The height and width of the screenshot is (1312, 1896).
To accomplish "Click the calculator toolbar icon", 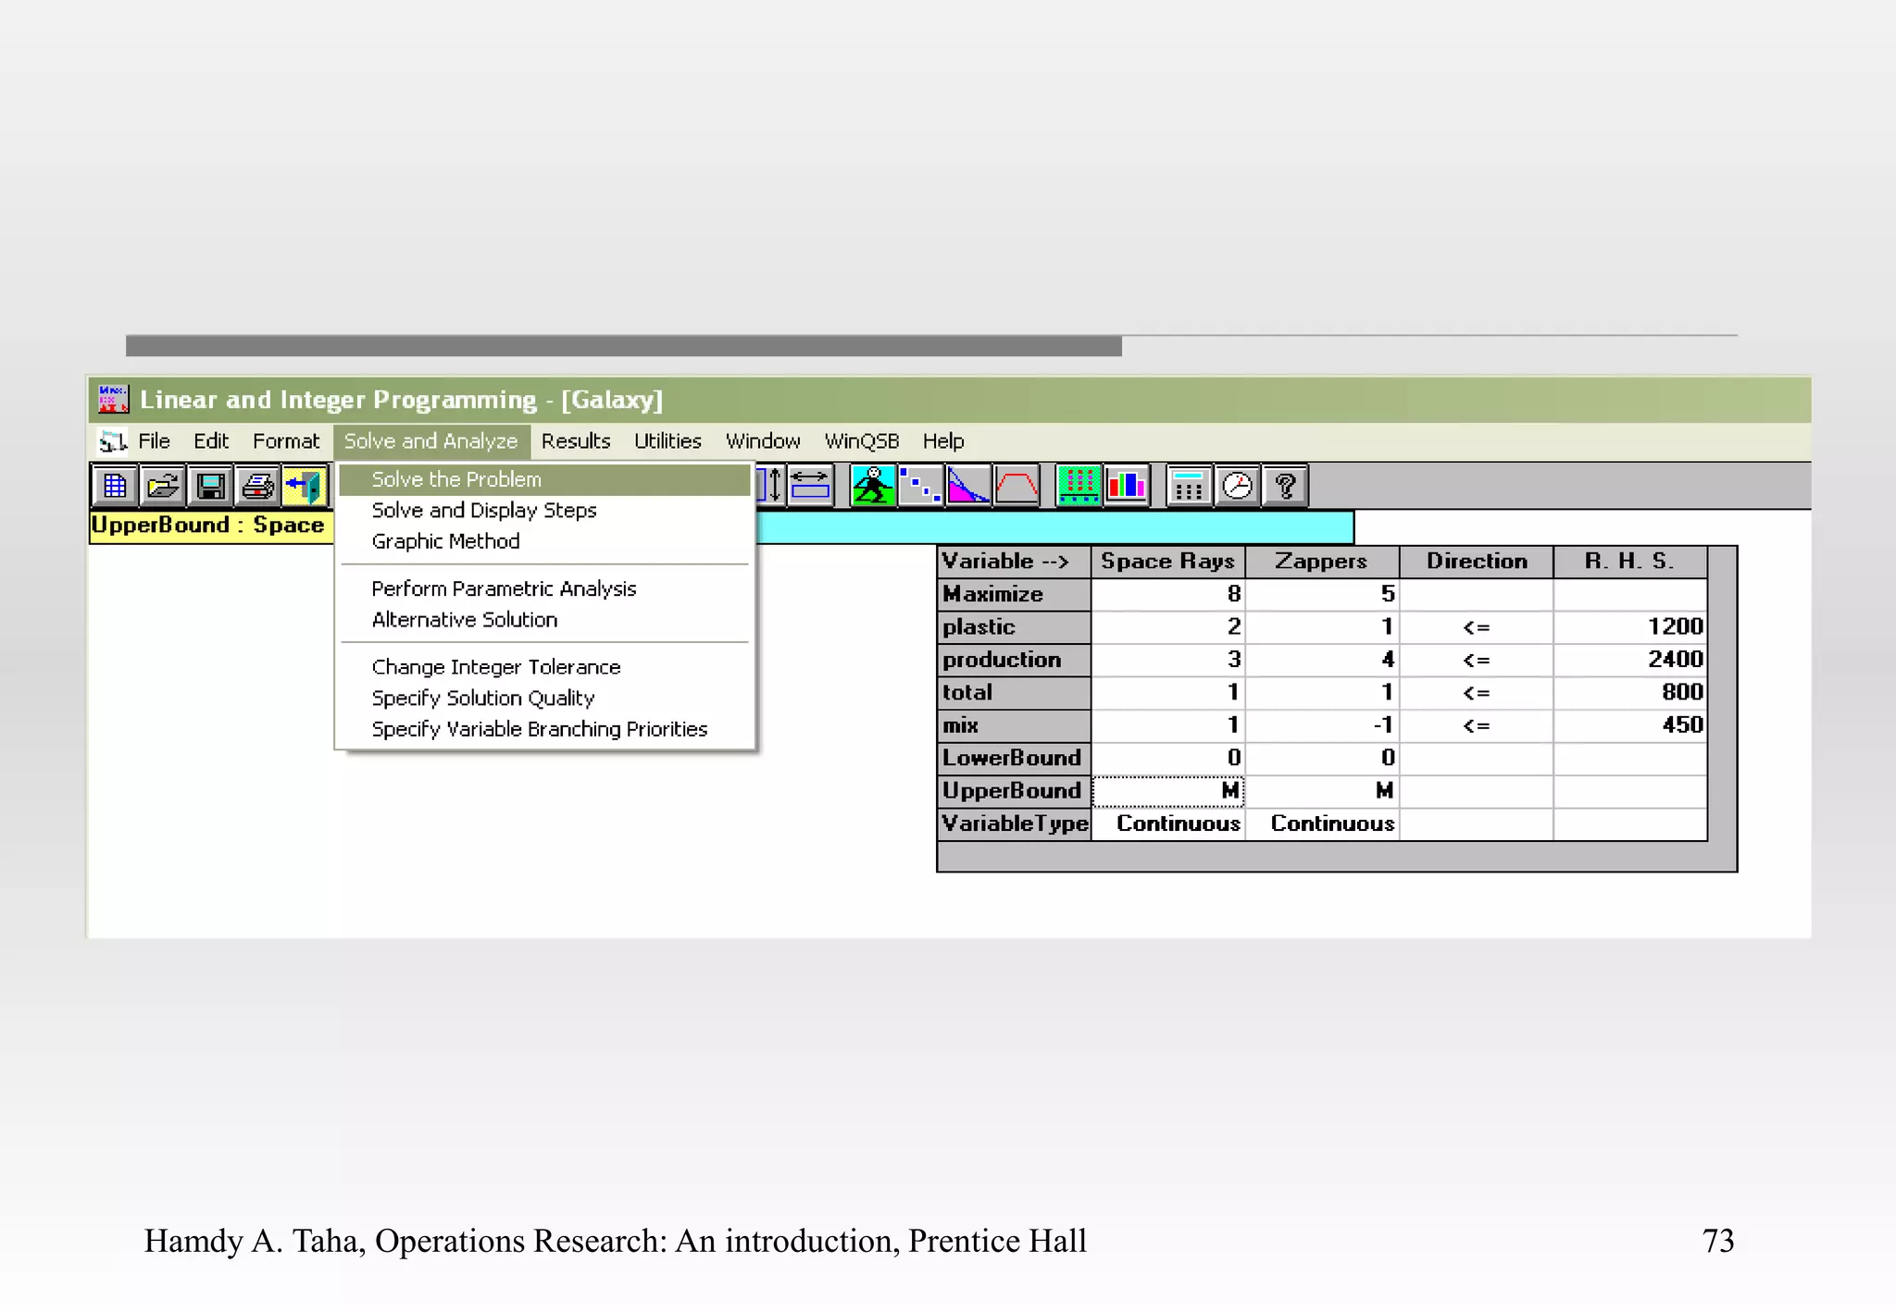I will pos(1189,486).
